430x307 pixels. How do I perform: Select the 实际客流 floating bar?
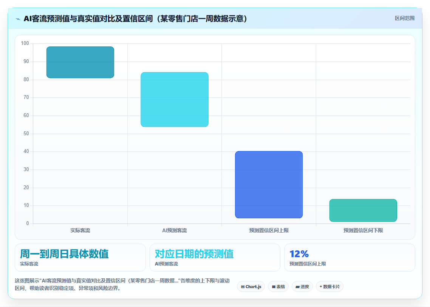[x=80, y=62]
